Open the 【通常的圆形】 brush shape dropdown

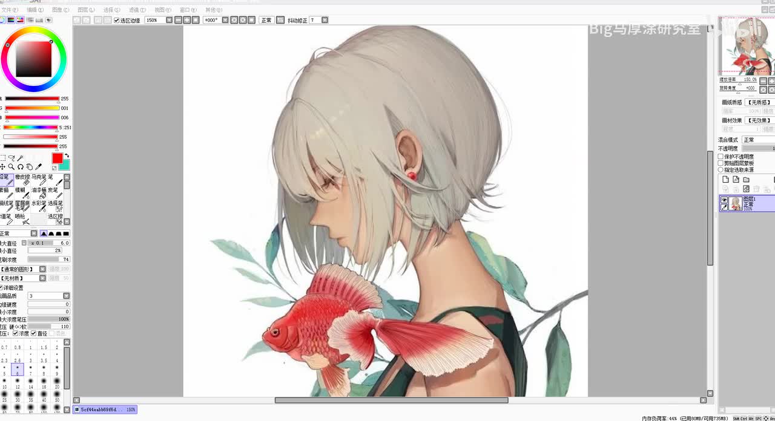[x=42, y=269]
